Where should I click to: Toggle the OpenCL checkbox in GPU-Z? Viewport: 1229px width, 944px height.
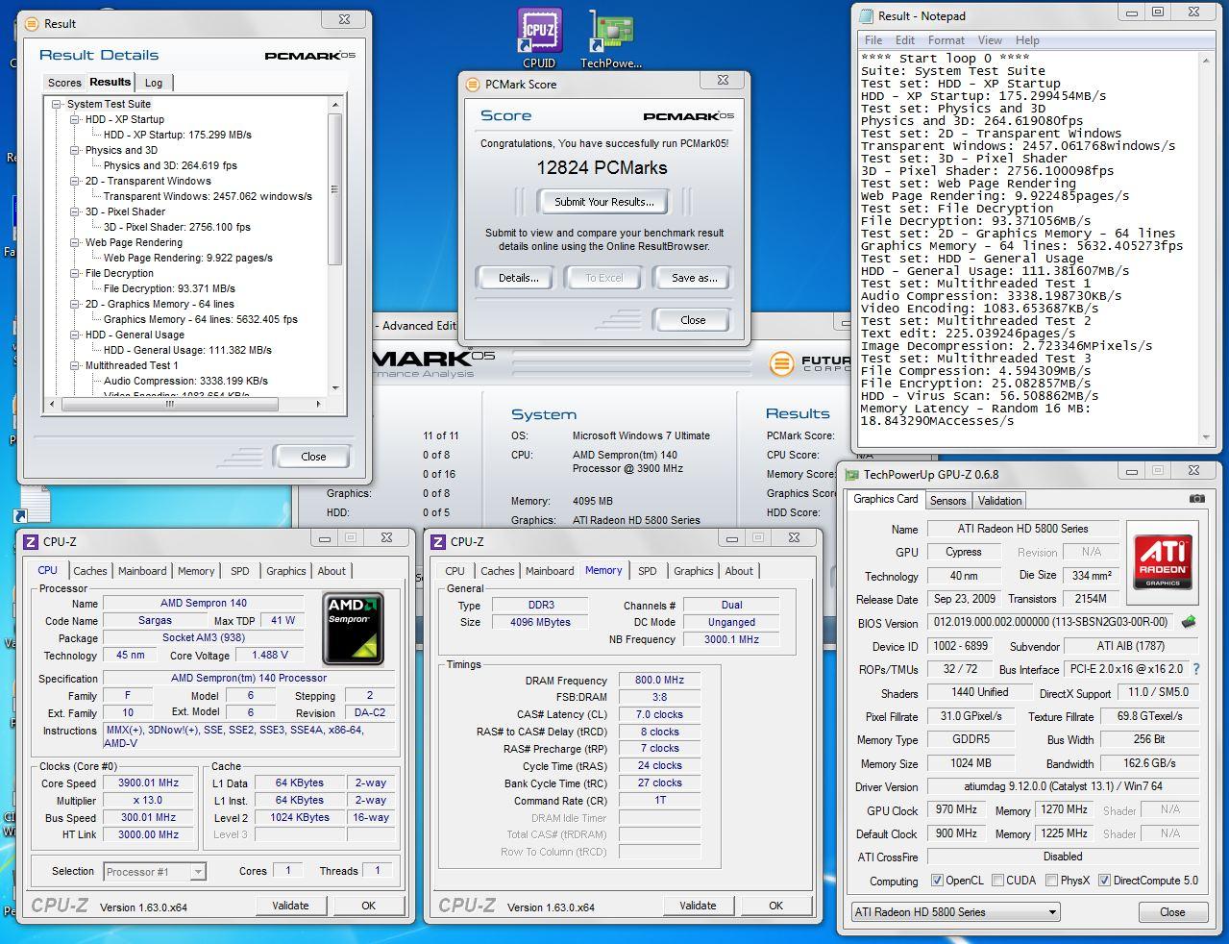937,881
